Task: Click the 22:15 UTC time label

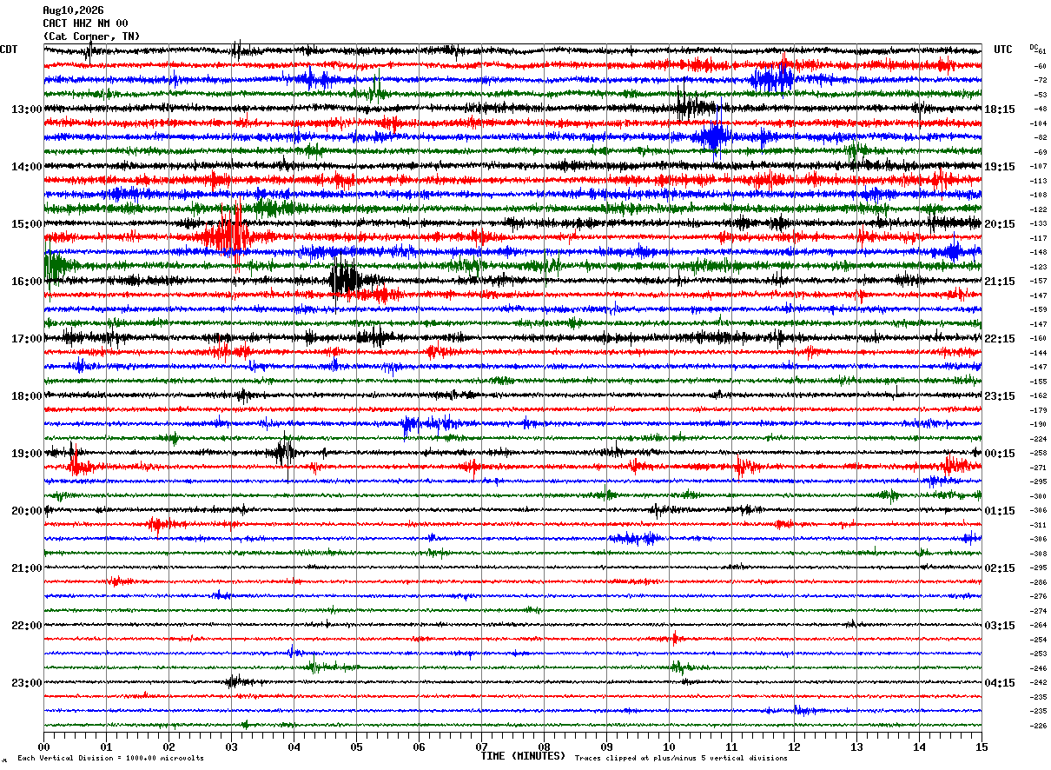Action: click(1000, 339)
